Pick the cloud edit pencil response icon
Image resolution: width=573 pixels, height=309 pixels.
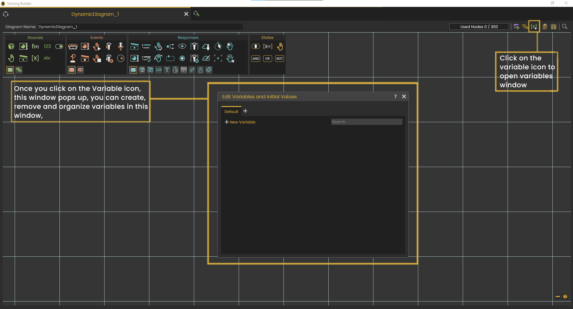click(206, 58)
